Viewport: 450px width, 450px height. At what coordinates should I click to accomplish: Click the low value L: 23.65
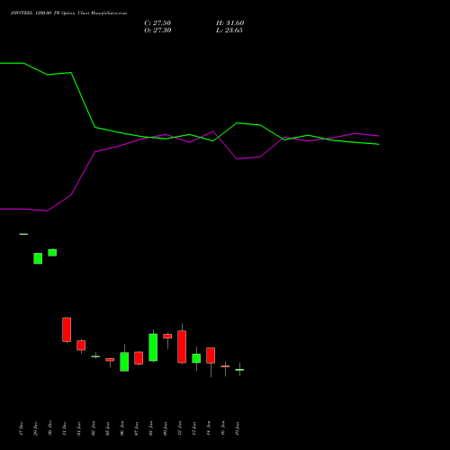point(229,31)
